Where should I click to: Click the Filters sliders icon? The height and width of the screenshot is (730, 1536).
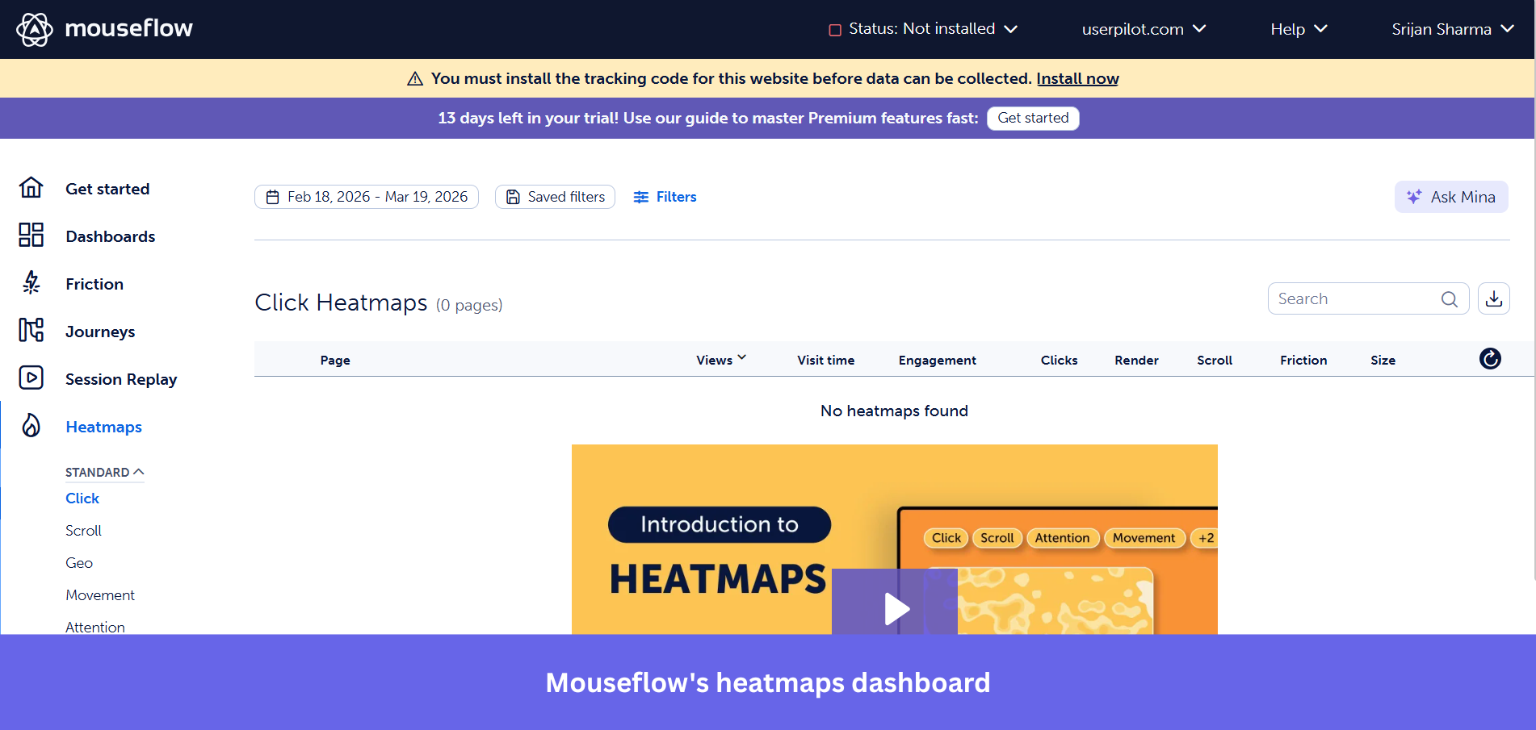coord(641,197)
